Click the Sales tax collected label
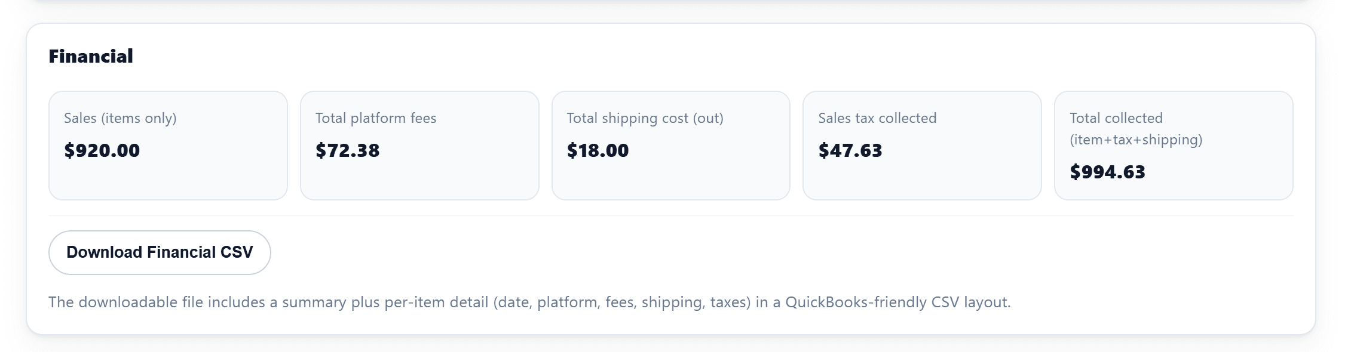The image size is (1354, 352). pos(877,118)
